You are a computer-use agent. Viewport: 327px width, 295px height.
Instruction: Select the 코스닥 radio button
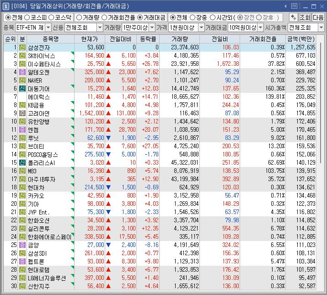(x=51, y=17)
